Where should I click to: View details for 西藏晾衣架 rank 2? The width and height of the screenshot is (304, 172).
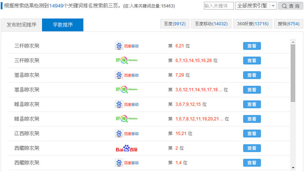point(252,148)
